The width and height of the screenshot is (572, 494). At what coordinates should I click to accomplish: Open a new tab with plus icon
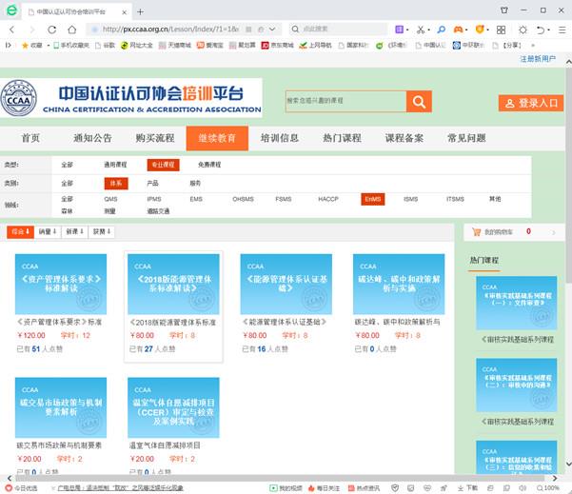coord(141,11)
